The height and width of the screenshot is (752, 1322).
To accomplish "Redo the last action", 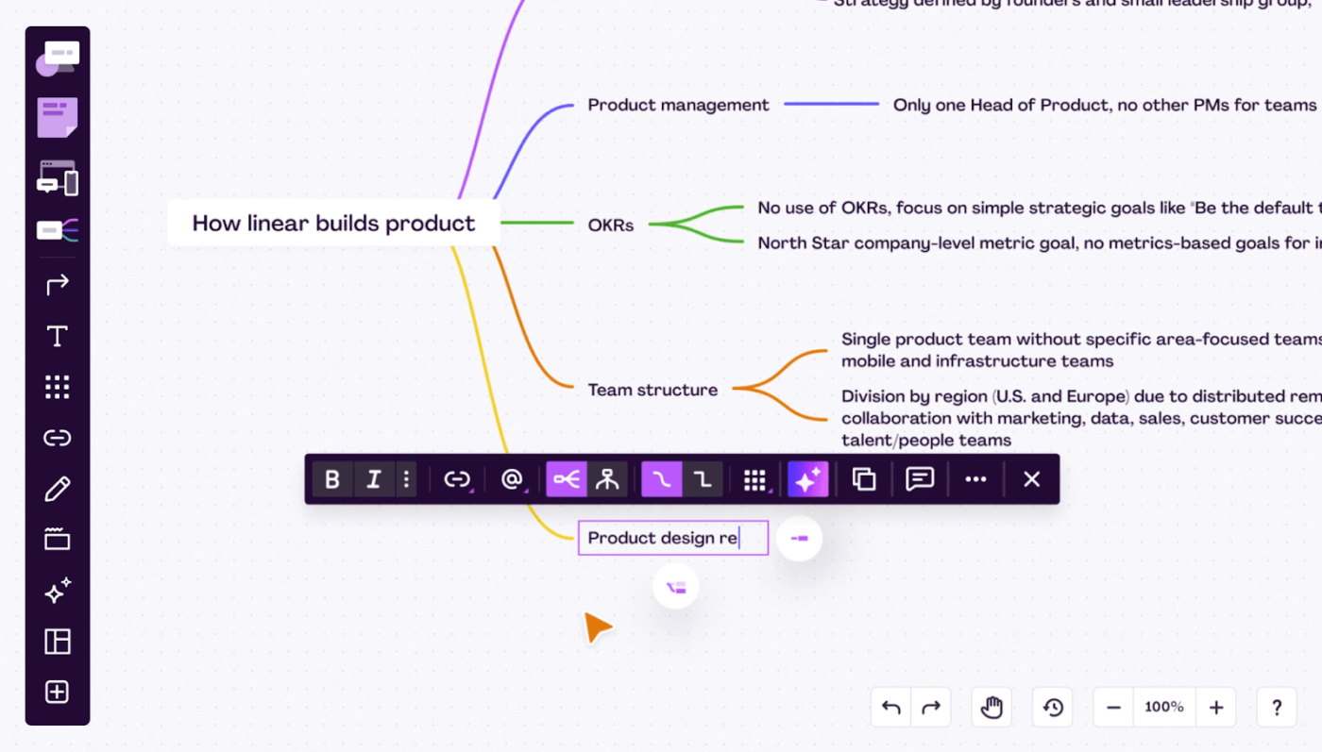I will click(931, 707).
